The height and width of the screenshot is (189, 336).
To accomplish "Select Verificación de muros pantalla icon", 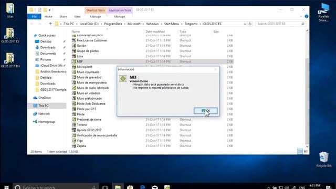I will click(x=74, y=135).
